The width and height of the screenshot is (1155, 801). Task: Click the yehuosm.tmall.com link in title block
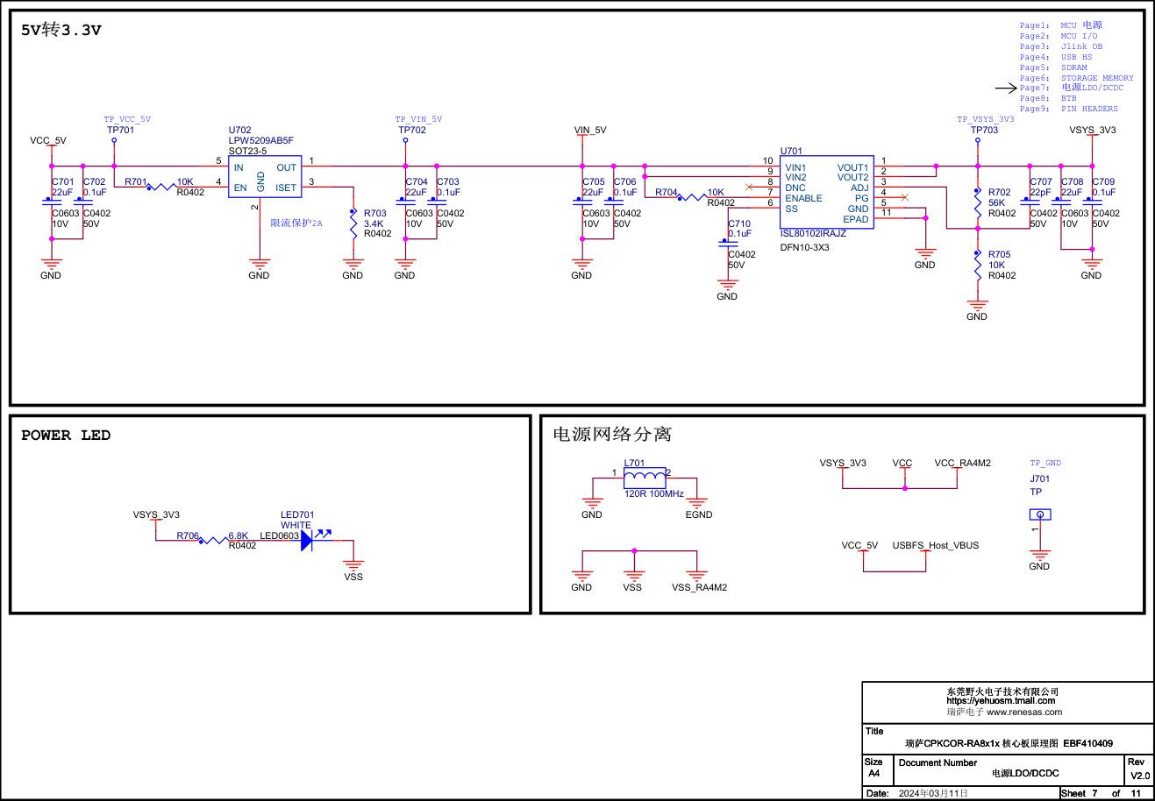pyautogui.click(x=1001, y=701)
